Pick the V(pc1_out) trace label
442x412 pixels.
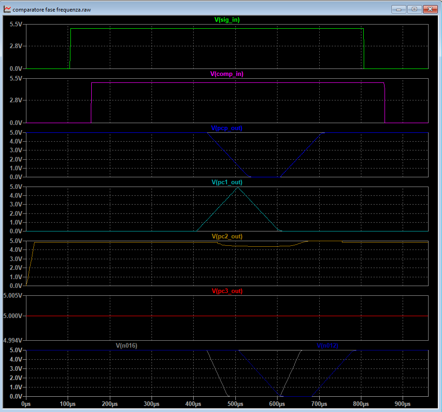227,182
